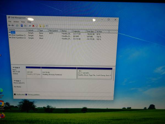Select the (C:) 232.77 GB NTFS partition block
The height and width of the screenshot is (124, 165).
click(94, 74)
